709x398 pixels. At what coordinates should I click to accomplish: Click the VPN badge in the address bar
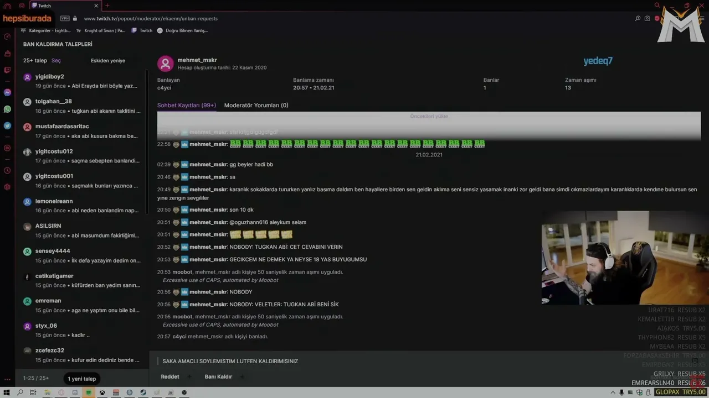point(65,18)
